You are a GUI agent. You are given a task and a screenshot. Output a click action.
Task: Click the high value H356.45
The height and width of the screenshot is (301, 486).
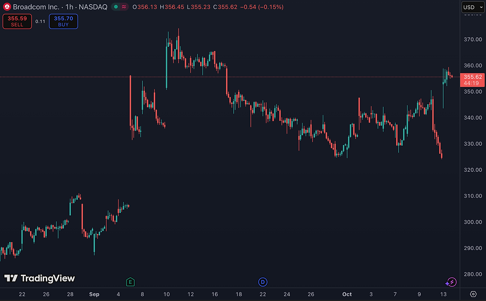(x=172, y=7)
